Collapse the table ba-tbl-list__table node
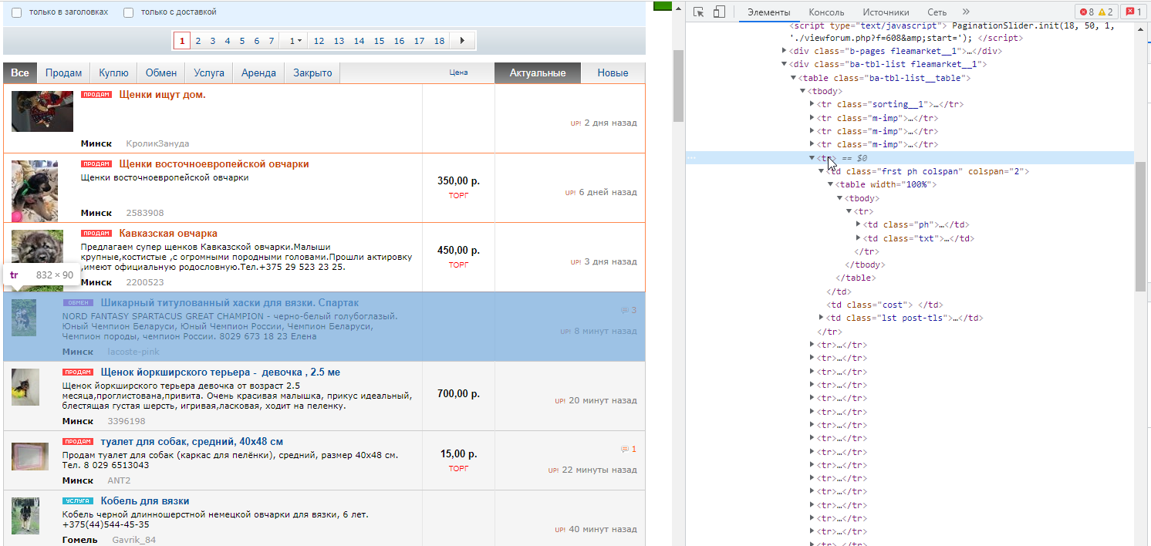This screenshot has height=546, width=1151. tap(794, 78)
